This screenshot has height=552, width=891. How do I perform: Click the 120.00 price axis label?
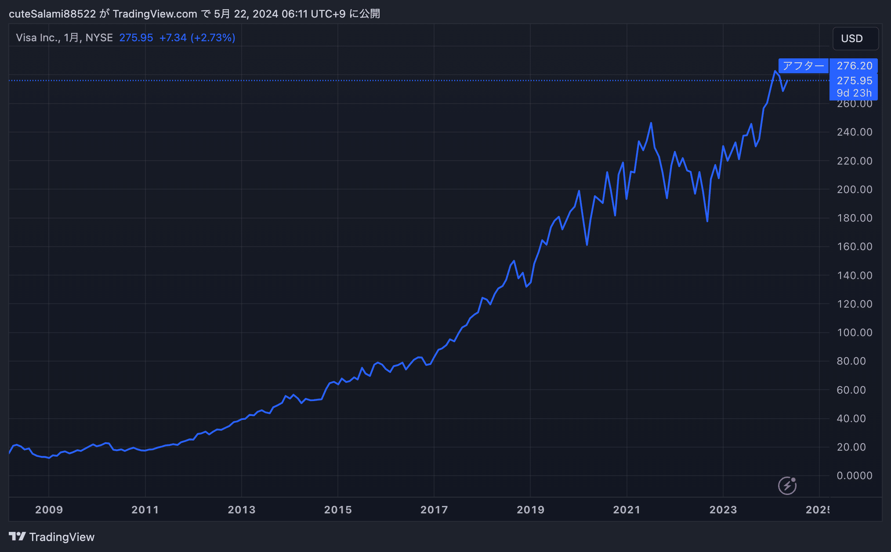click(854, 304)
